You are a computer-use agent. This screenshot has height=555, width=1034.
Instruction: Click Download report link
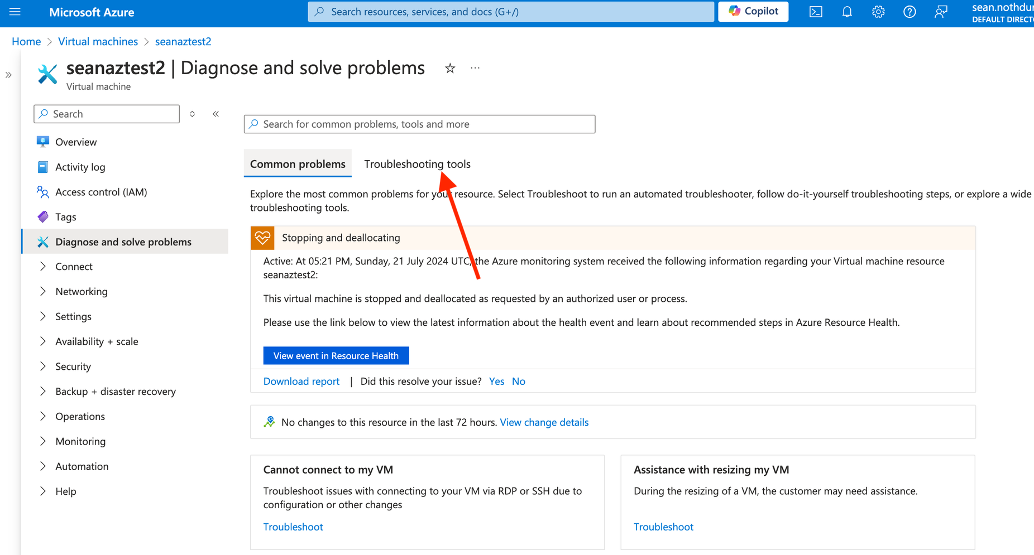pyautogui.click(x=301, y=381)
